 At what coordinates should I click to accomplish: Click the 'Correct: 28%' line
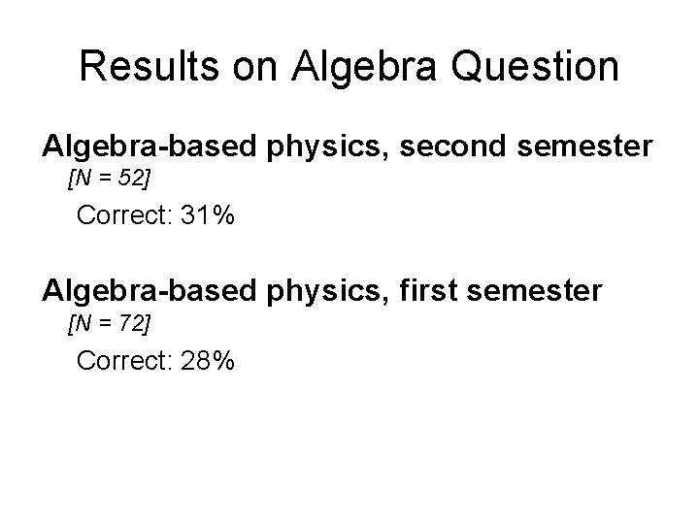tap(155, 360)
